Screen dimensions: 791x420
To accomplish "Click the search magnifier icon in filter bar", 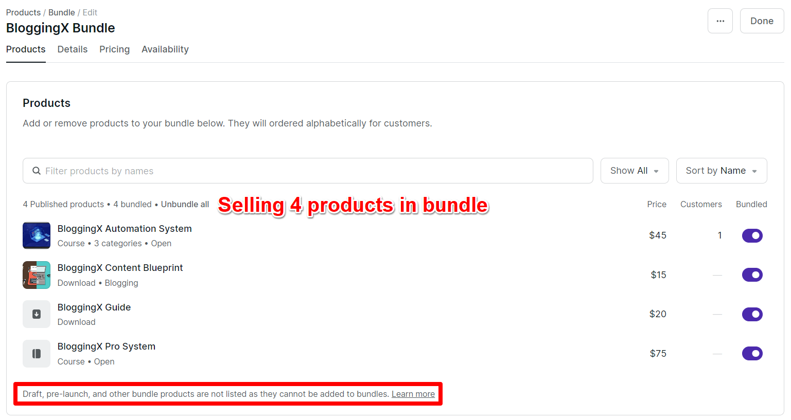I will (36, 170).
